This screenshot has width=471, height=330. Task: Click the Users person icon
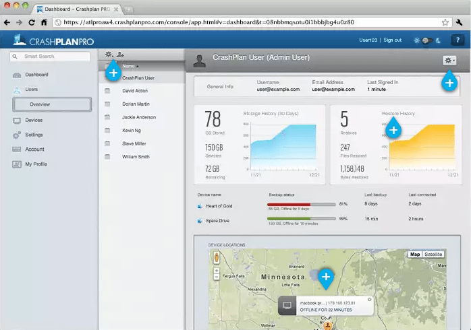click(x=17, y=90)
